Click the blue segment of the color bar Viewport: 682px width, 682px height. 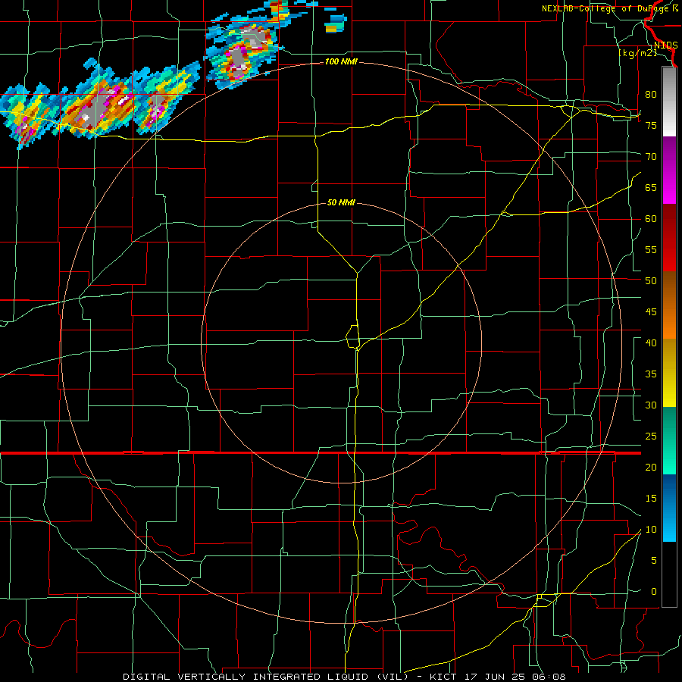pos(669,508)
